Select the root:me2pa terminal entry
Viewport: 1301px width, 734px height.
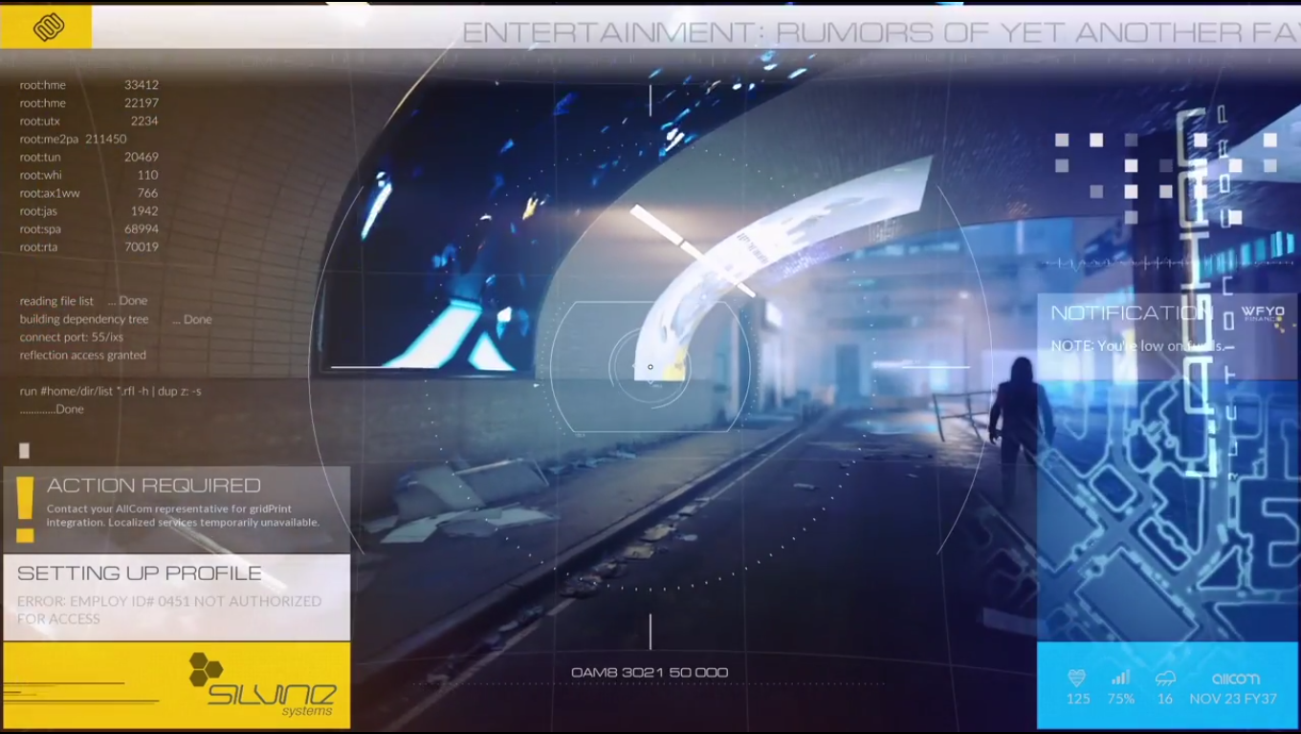(x=73, y=140)
